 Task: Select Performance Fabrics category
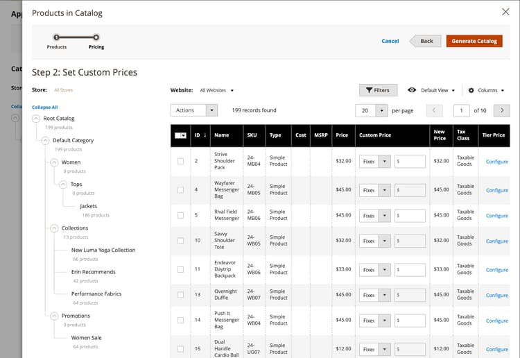coord(96,294)
